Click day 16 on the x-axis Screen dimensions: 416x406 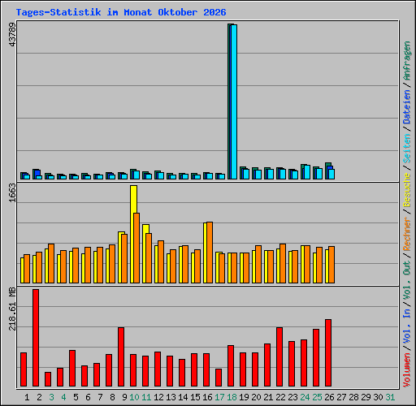[x=207, y=397]
